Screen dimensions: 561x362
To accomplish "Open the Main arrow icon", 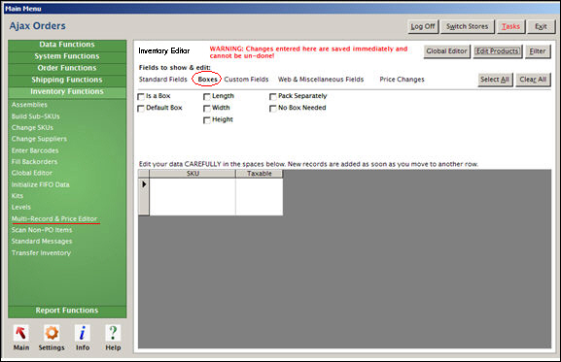I will coord(21,333).
